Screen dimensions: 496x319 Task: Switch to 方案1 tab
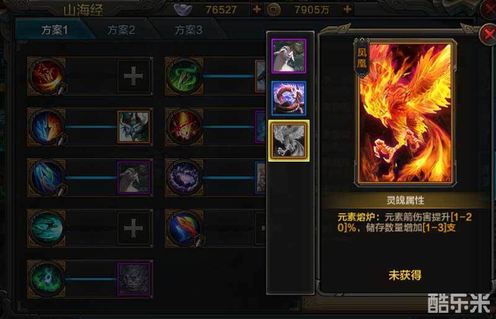(x=55, y=30)
